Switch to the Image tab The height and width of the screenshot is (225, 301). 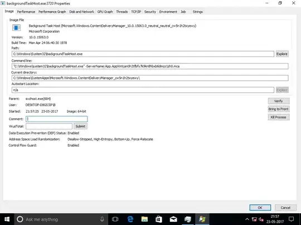(x=9, y=11)
